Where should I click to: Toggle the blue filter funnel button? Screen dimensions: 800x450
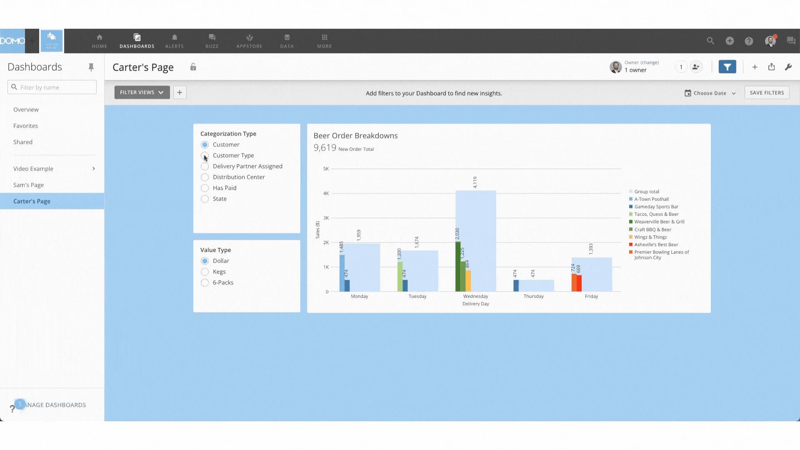click(727, 67)
